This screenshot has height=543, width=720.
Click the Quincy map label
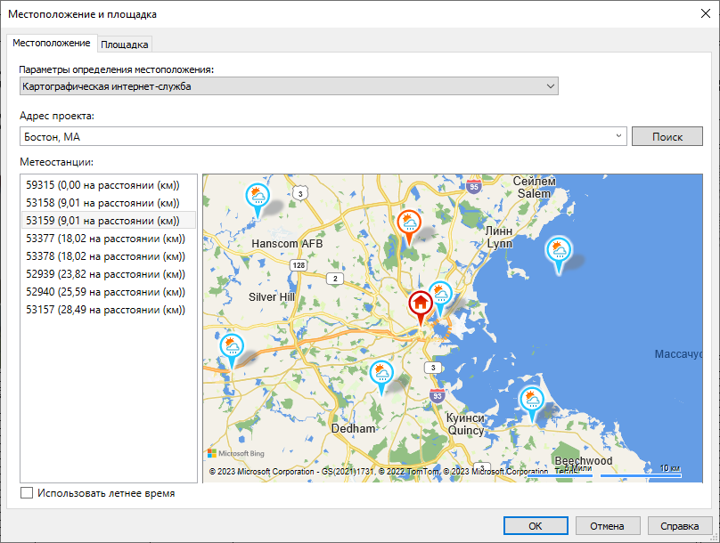click(466, 431)
